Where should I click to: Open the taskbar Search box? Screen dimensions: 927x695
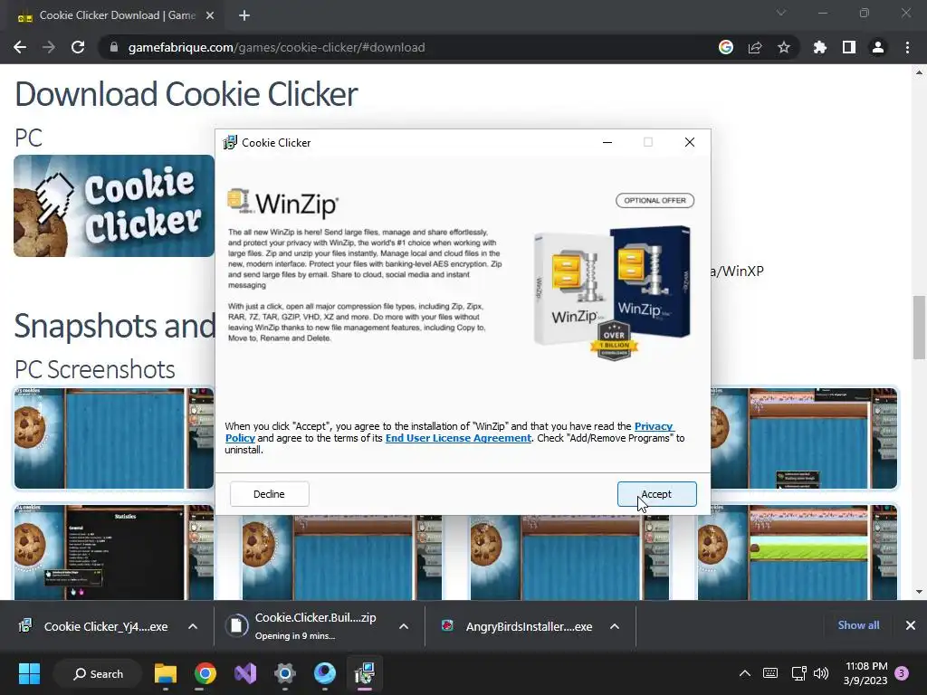[x=98, y=673]
